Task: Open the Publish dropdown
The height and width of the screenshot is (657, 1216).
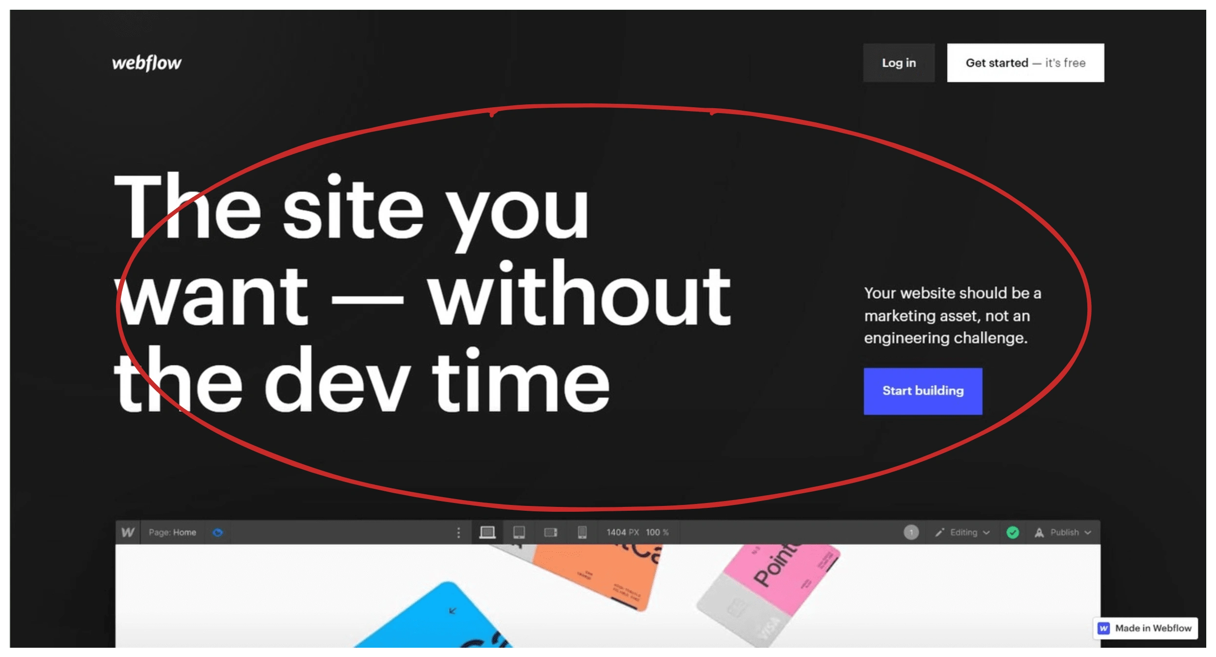Action: click(1063, 532)
